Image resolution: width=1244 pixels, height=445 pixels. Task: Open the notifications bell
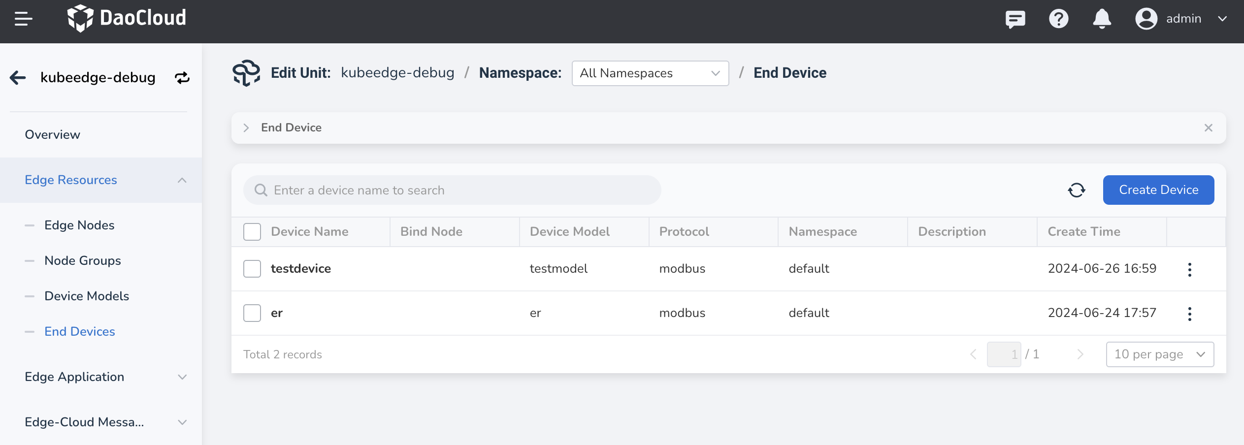1102,19
